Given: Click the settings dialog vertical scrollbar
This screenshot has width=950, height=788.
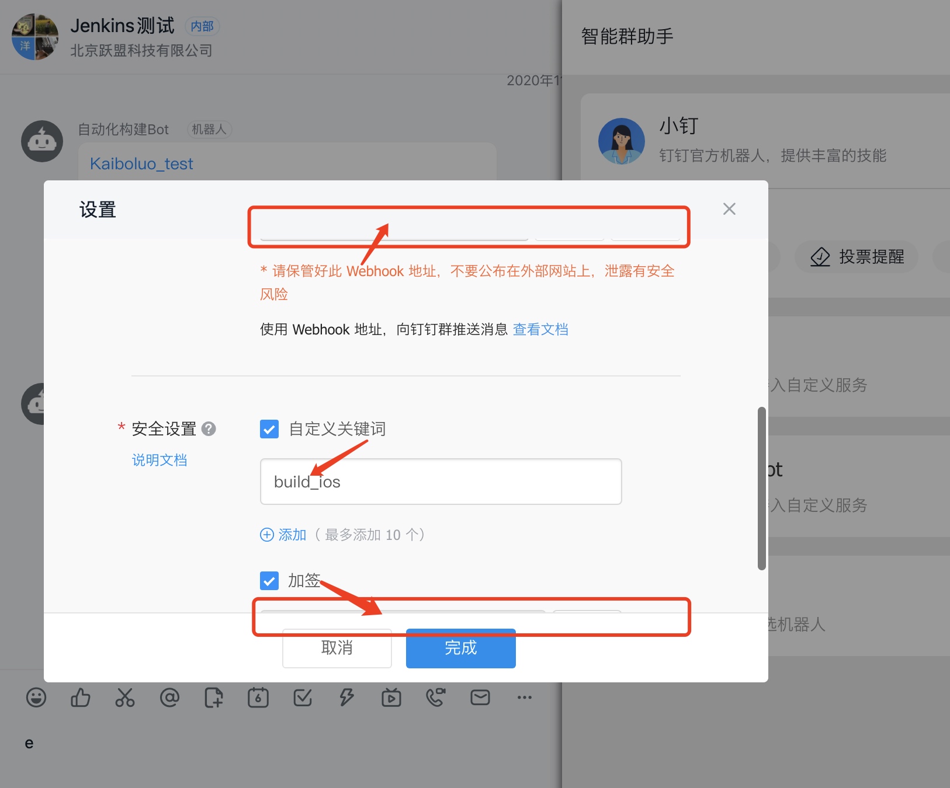Looking at the screenshot, I should click(x=761, y=488).
